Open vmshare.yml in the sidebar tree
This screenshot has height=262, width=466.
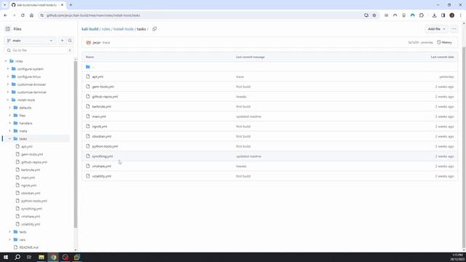[31, 216]
